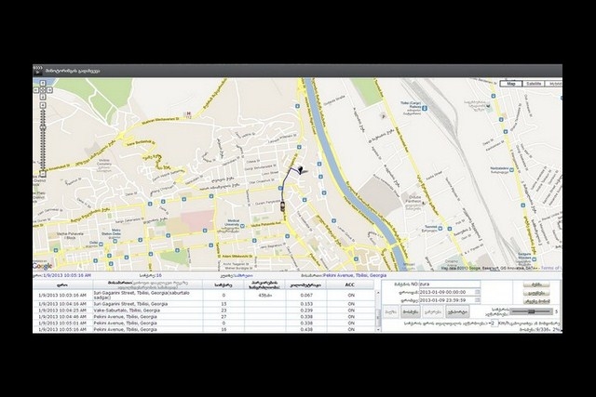
Task: Pan the map down with the down arrow
Action: click(43, 97)
